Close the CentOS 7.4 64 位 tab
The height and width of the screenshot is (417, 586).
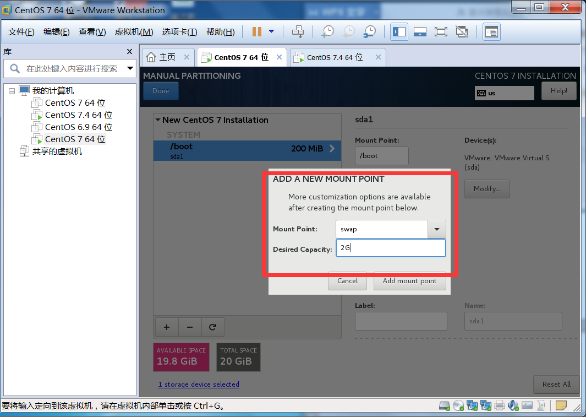[x=378, y=57]
